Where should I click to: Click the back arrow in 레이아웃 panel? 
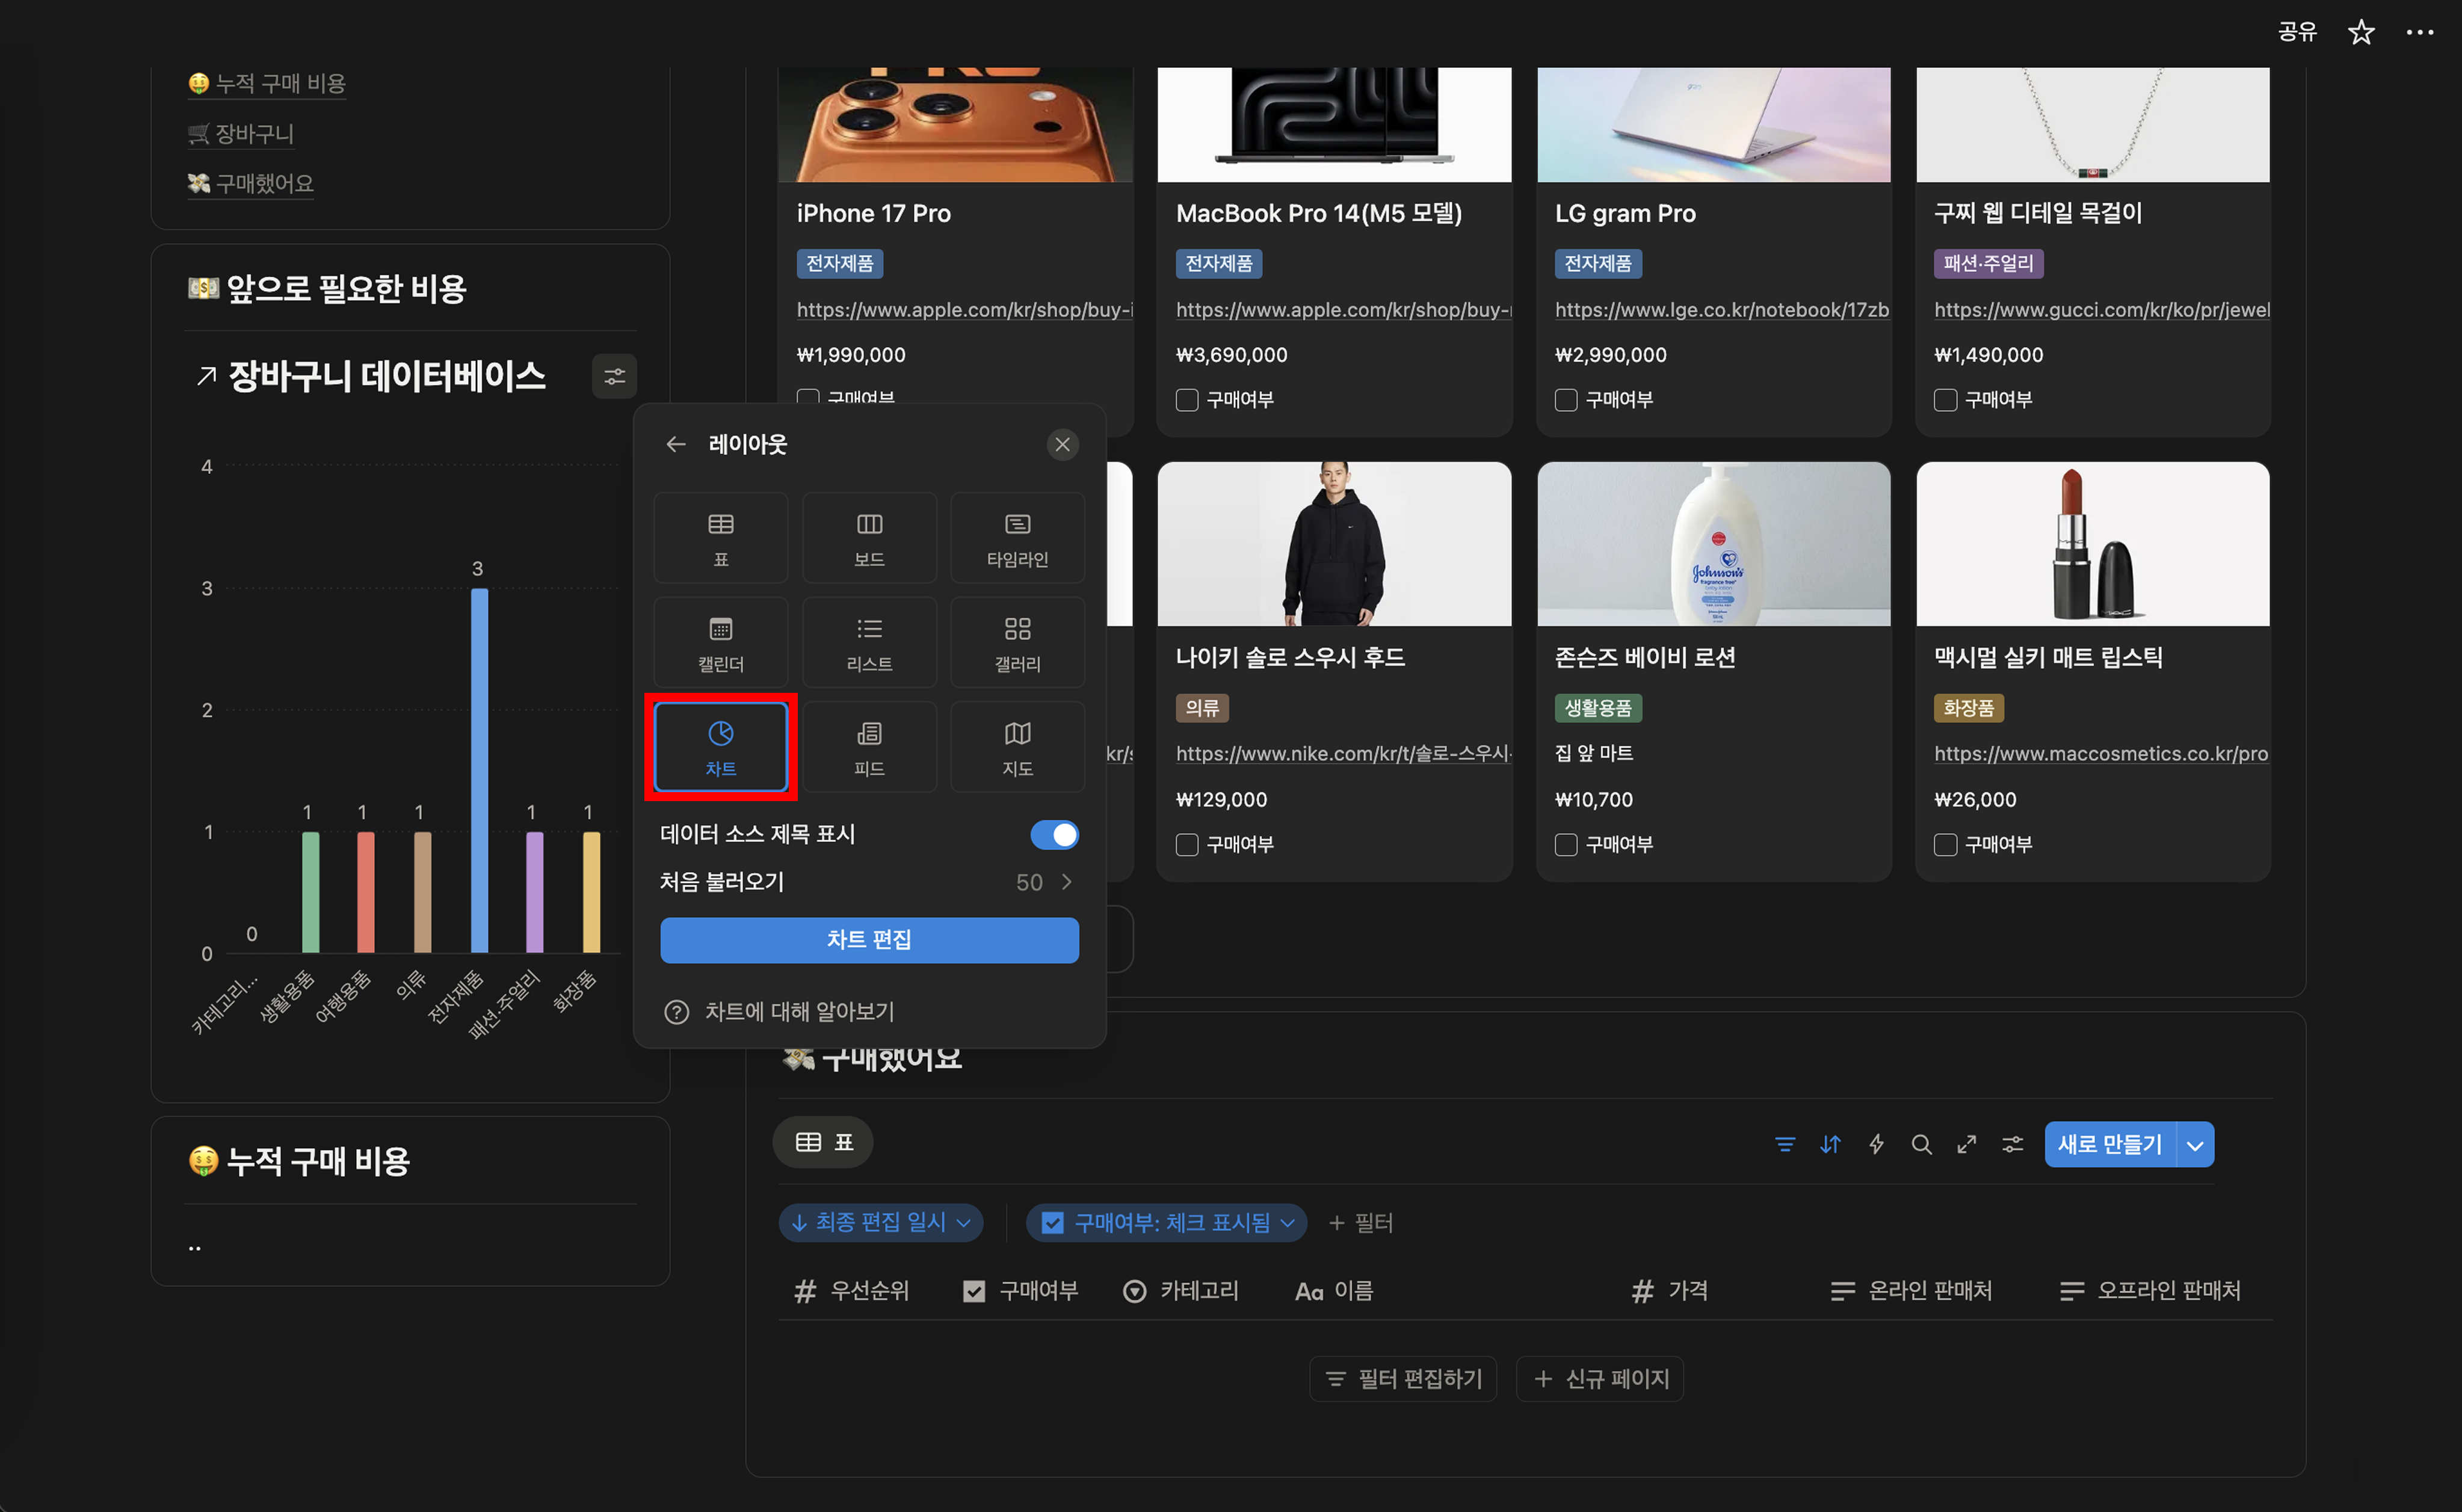tap(676, 444)
